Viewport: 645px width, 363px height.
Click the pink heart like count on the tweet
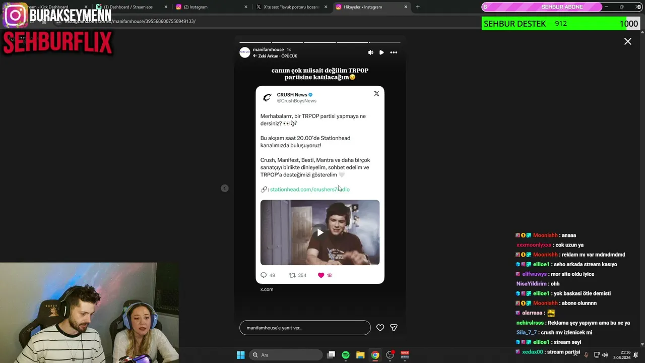click(x=325, y=275)
